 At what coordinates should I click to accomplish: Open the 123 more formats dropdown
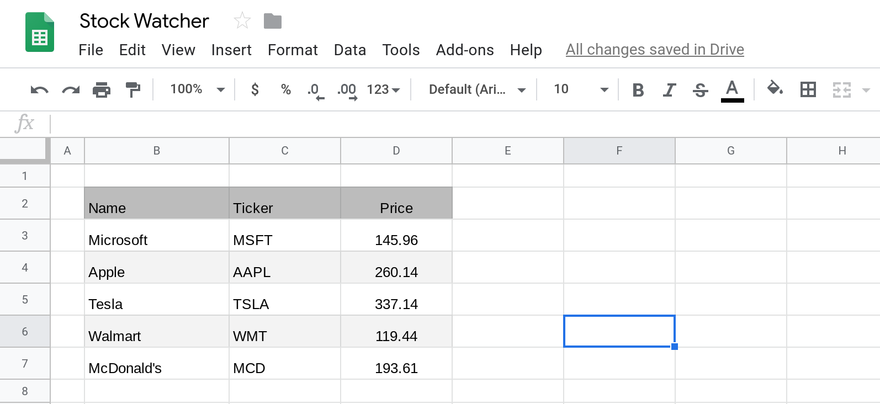coord(383,89)
